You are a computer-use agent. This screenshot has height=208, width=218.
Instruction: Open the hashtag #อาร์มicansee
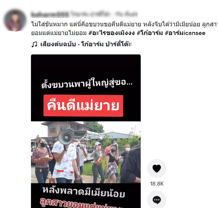tap(185, 33)
